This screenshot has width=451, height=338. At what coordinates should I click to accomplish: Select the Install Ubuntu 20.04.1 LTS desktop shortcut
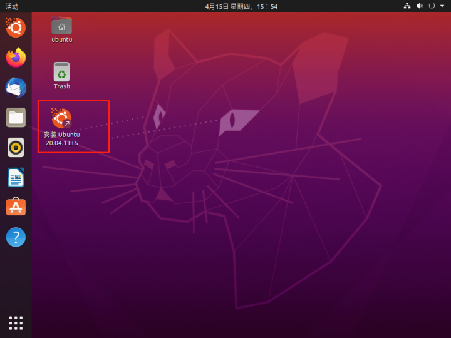point(61,118)
